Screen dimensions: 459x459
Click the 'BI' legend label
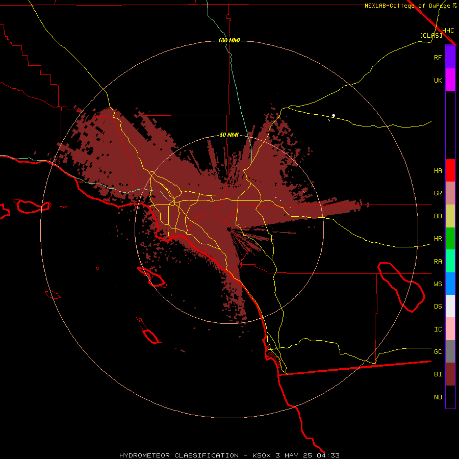(x=438, y=374)
